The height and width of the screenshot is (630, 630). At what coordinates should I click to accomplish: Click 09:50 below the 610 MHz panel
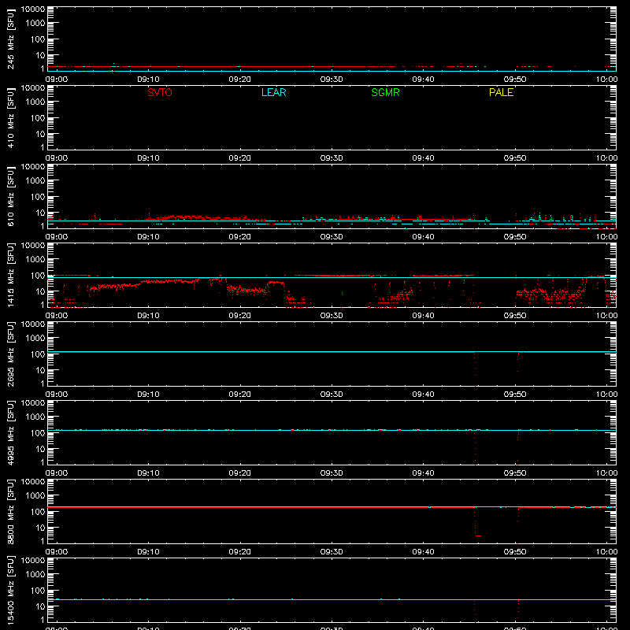[515, 237]
